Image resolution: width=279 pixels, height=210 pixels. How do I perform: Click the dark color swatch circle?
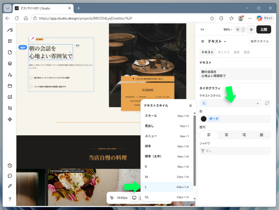click(204, 119)
